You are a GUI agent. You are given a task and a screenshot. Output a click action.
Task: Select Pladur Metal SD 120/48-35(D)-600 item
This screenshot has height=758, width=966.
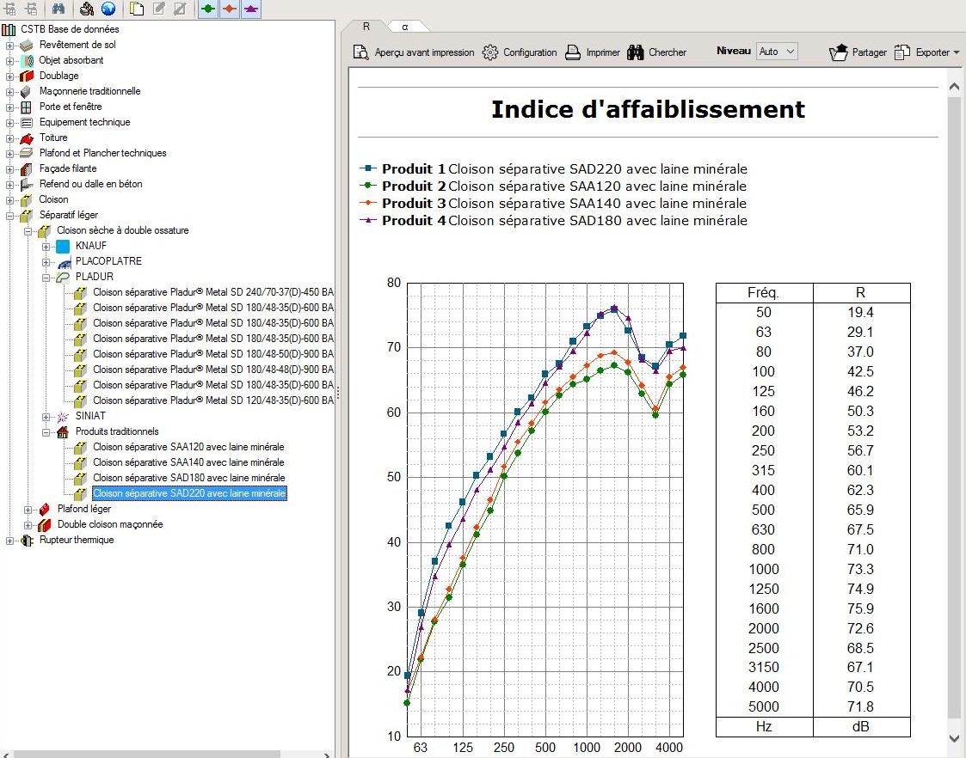click(x=213, y=400)
